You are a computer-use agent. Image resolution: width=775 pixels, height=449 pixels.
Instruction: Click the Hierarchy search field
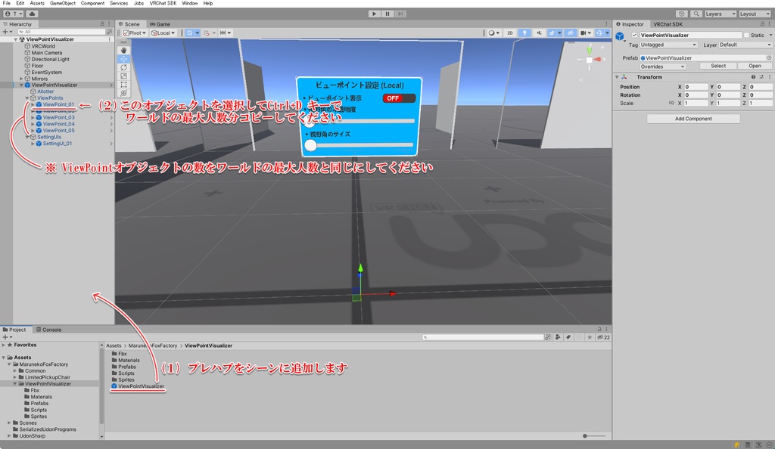point(61,32)
